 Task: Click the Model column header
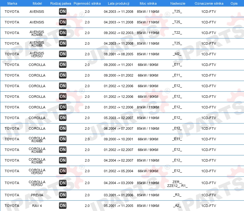point(37,3)
